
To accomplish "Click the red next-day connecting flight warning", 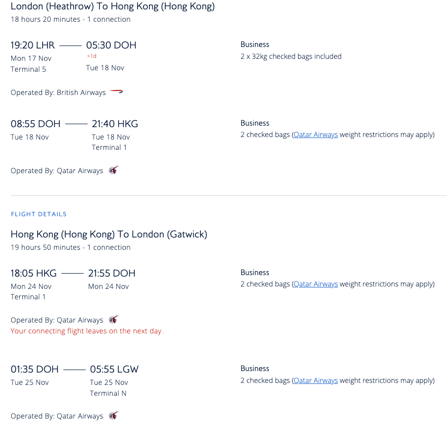I will (x=87, y=331).
